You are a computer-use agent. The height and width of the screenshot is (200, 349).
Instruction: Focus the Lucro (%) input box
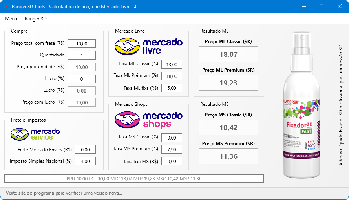82,79
